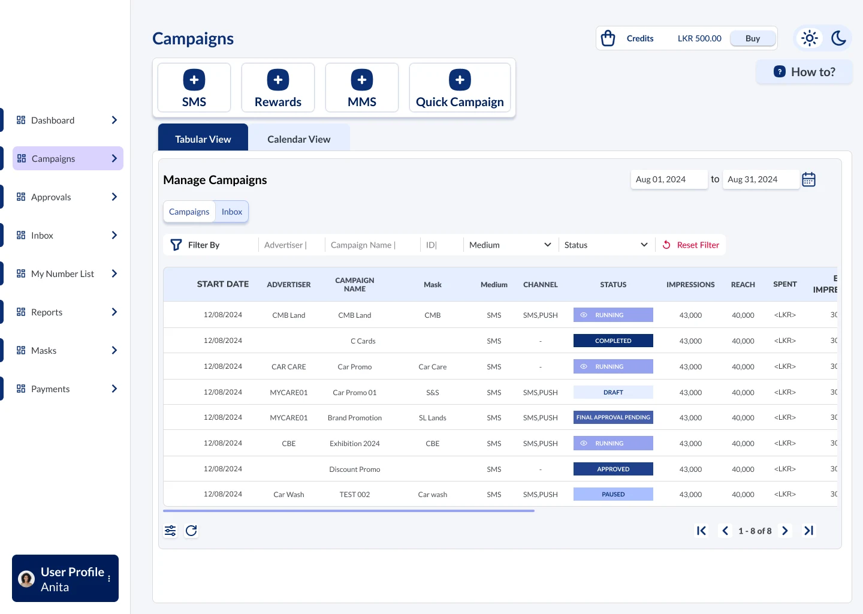Viewport: 863px width, 614px height.
Task: Open the date range calendar icon
Action: (x=808, y=179)
